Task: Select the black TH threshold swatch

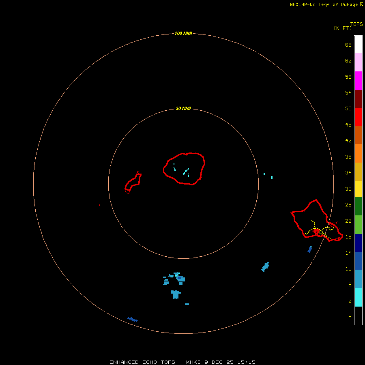Action: pyautogui.click(x=358, y=316)
